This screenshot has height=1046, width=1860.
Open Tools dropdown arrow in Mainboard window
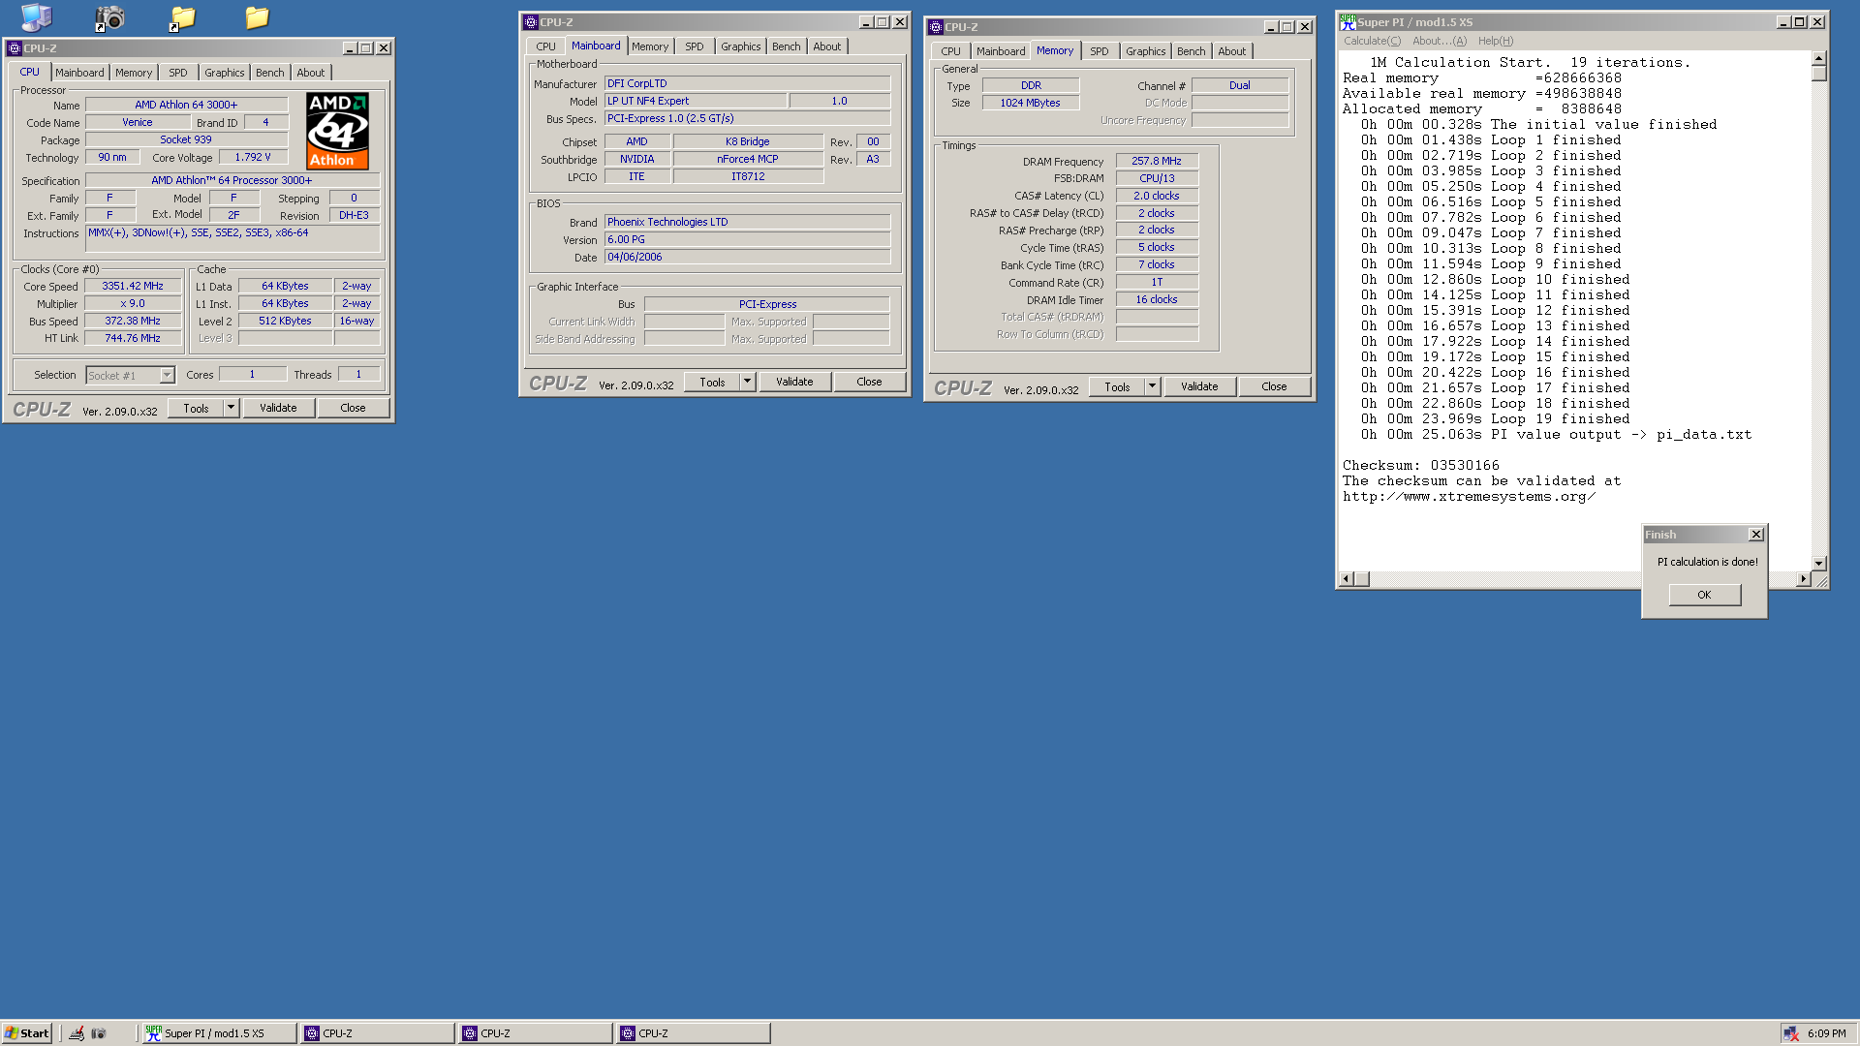(747, 382)
